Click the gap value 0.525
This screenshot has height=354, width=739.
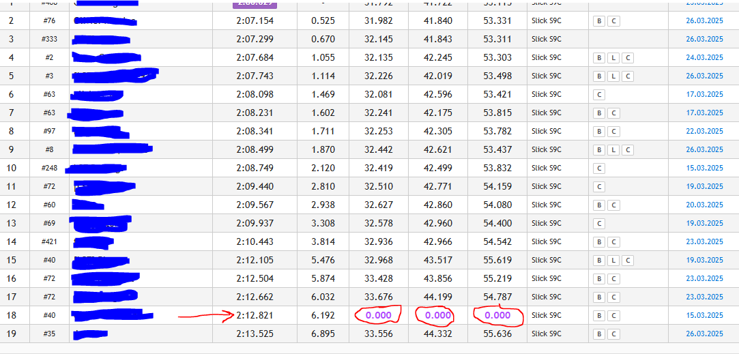click(323, 20)
